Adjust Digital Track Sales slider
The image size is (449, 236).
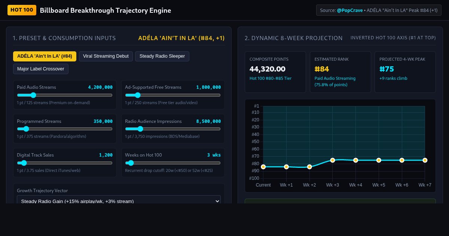[x=65, y=163]
